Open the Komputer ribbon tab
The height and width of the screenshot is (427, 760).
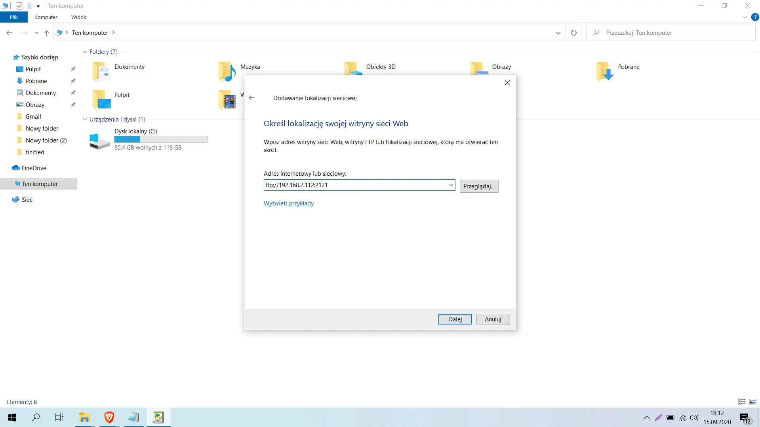pos(46,17)
